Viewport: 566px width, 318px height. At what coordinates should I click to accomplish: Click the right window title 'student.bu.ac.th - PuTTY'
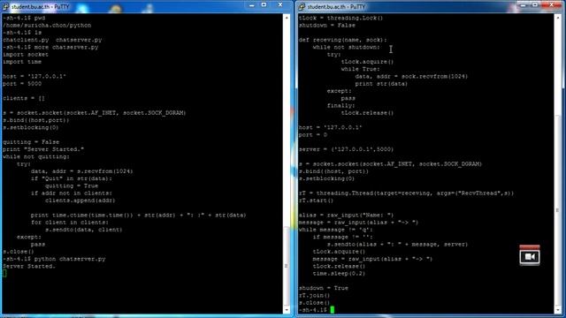pyautogui.click(x=336, y=7)
